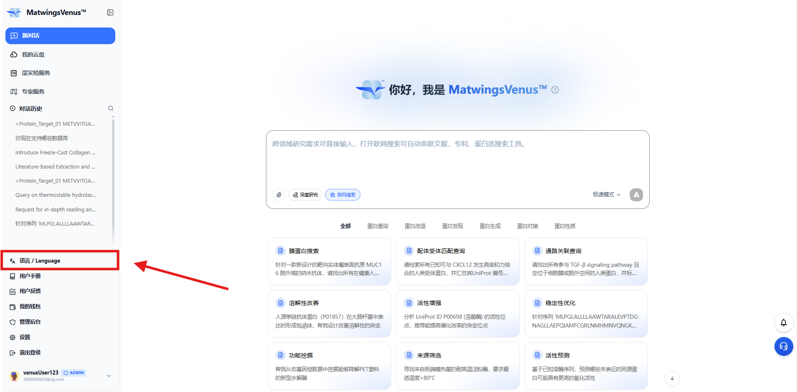This screenshot has width=797, height=392.
Task: Collapse sidebar with panel toggle icon
Action: click(x=110, y=12)
